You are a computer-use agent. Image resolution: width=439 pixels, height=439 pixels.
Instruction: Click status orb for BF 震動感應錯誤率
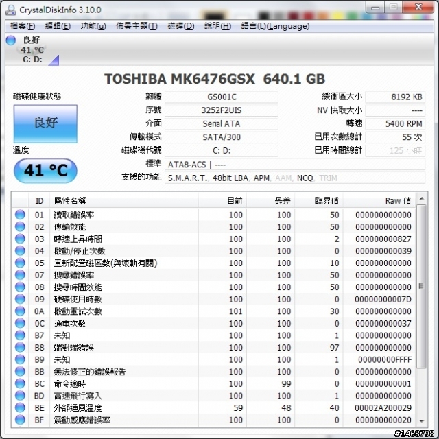(x=20, y=420)
